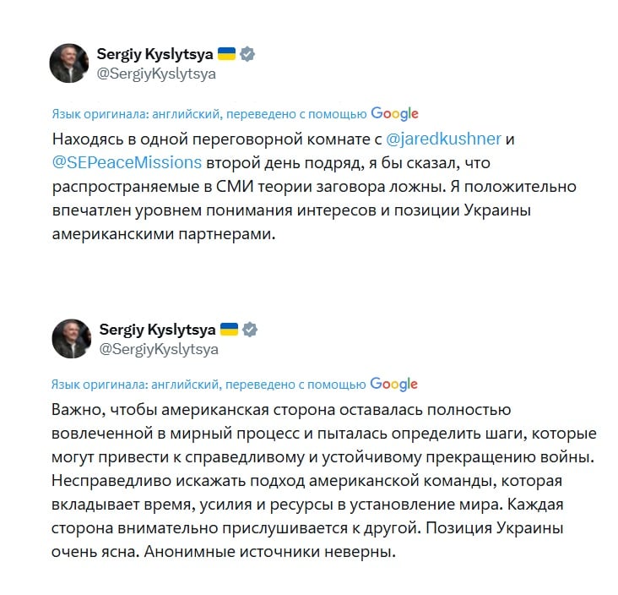Click the verified badge in second tweet

[x=250, y=329]
